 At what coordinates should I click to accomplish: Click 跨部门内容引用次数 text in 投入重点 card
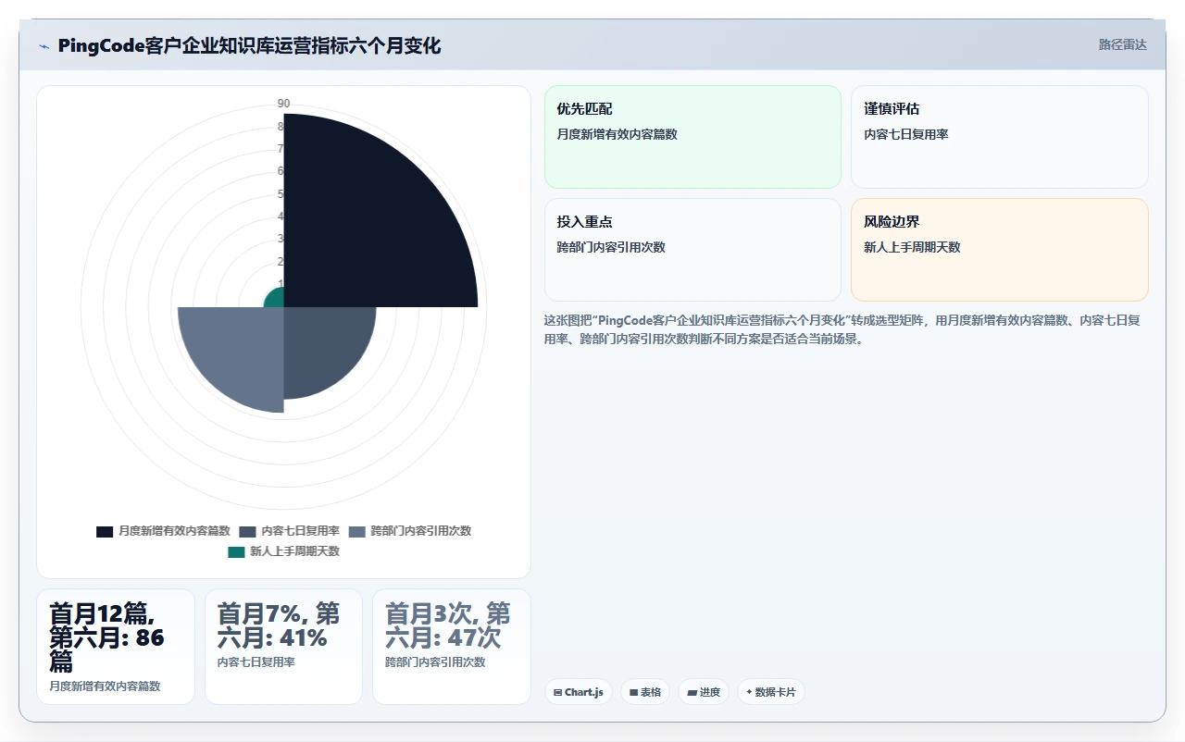pyautogui.click(x=611, y=247)
